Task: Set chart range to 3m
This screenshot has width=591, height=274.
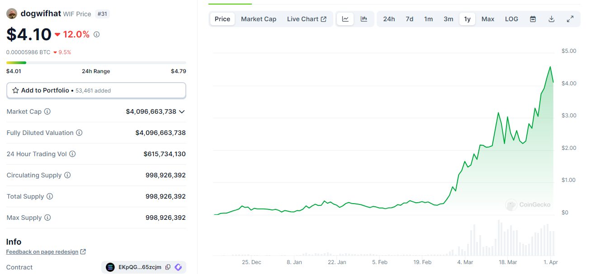Action: [448, 19]
